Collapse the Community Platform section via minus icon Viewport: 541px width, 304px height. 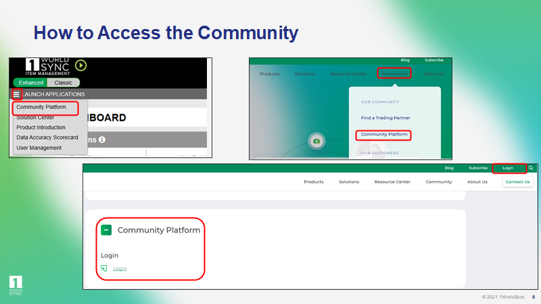(x=106, y=230)
